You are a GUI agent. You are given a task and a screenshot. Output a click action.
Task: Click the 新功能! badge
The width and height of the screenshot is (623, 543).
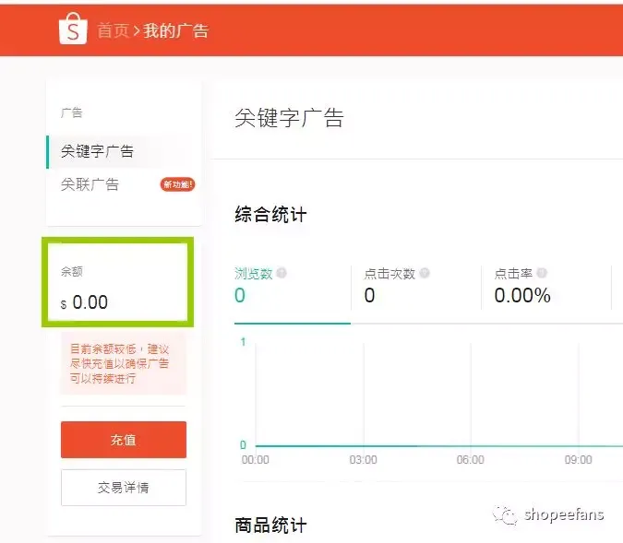coord(177,184)
